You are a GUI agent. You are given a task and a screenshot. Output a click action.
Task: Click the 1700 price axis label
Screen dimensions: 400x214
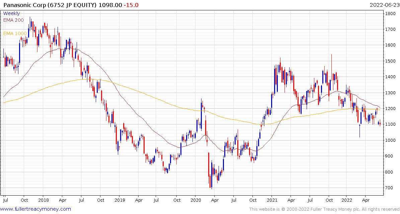[x=391, y=29]
